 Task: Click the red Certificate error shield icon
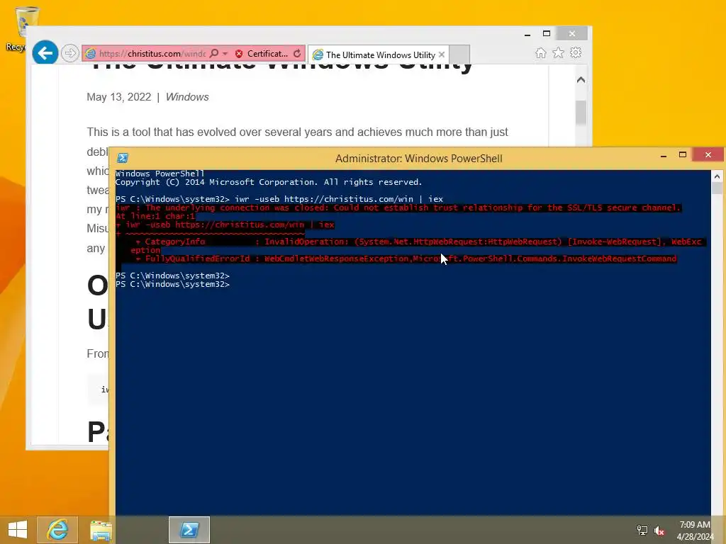(239, 54)
